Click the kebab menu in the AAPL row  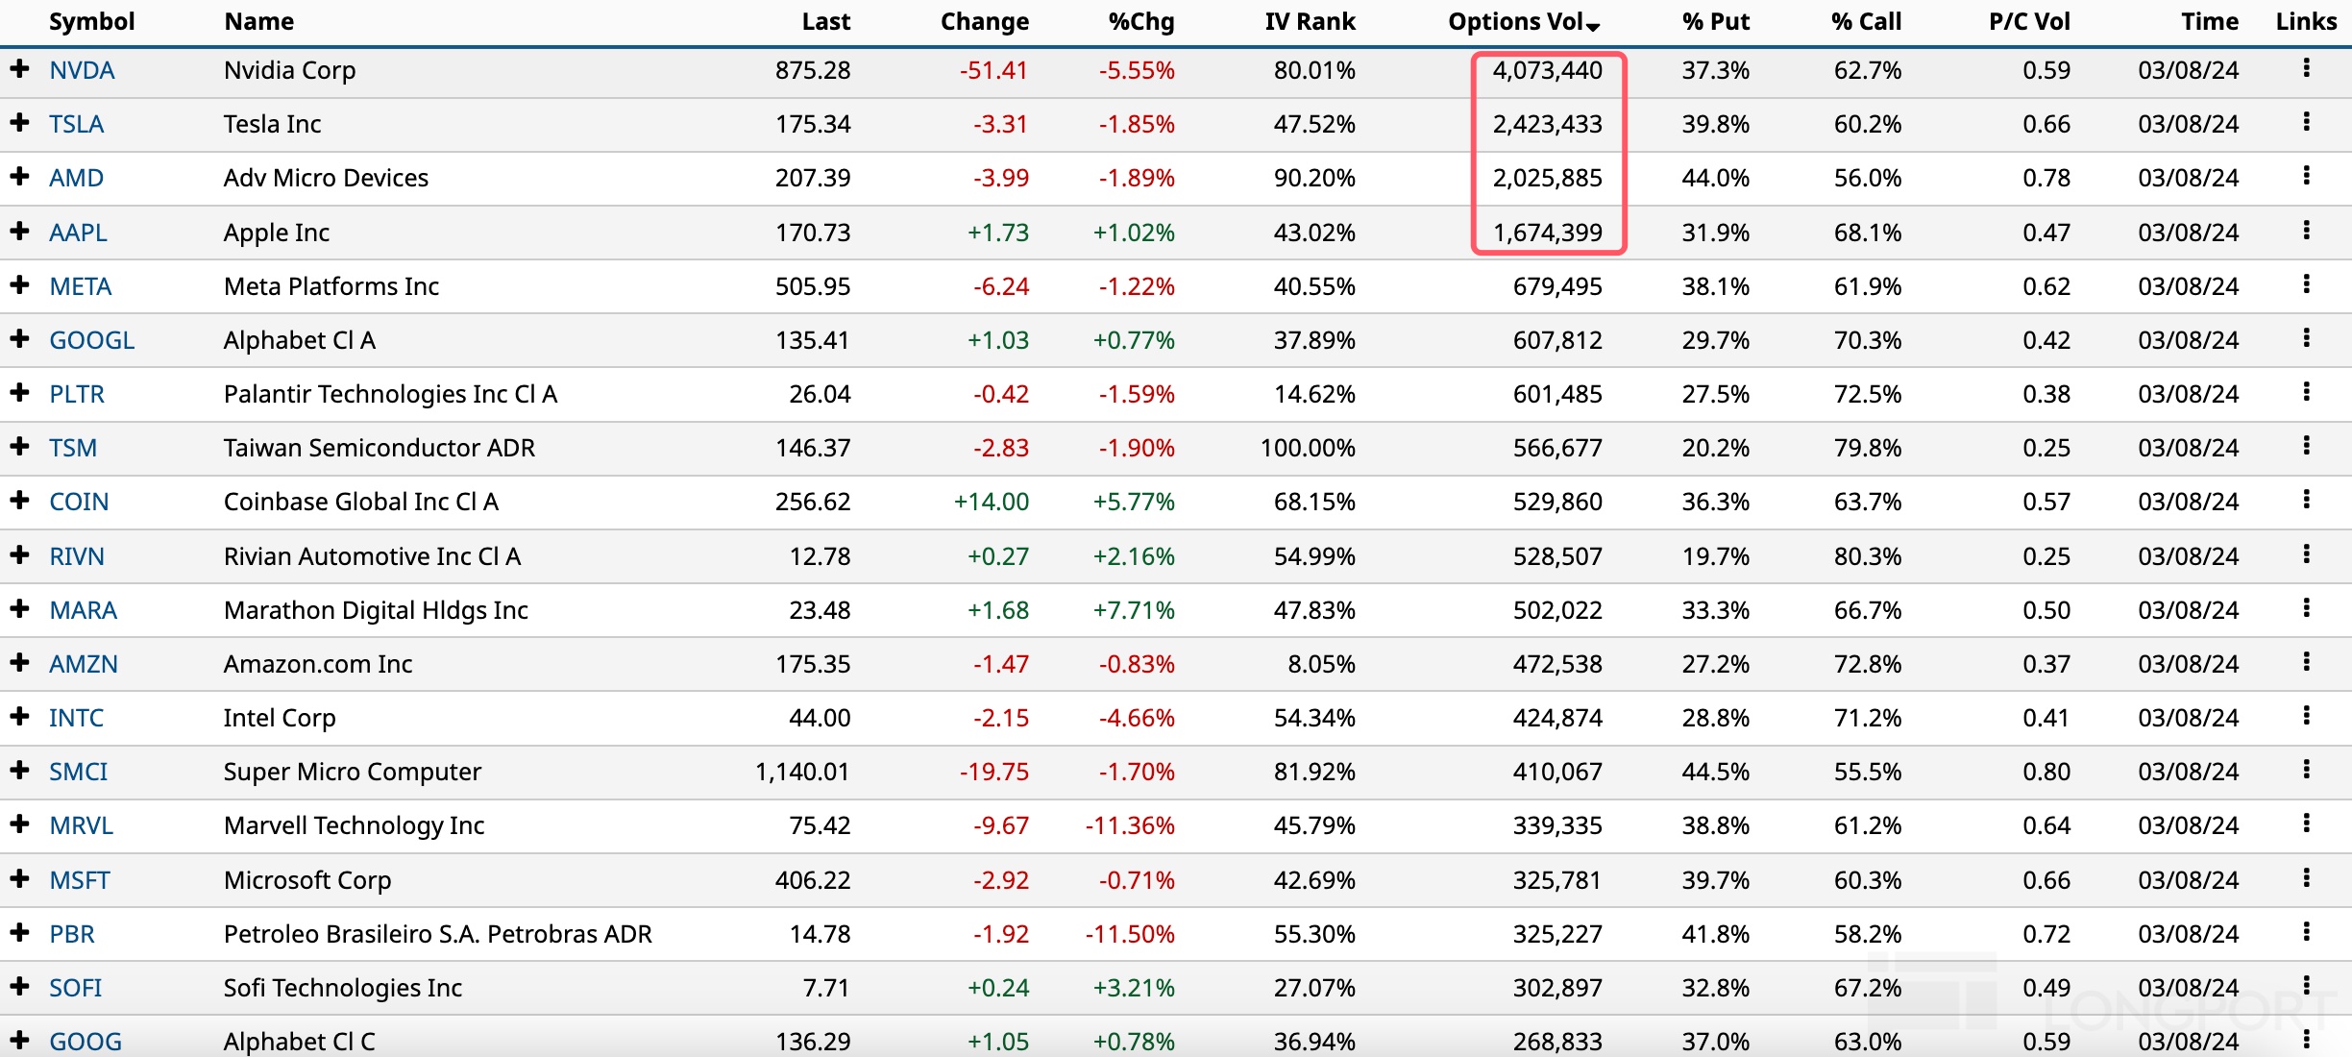pyautogui.click(x=2306, y=231)
